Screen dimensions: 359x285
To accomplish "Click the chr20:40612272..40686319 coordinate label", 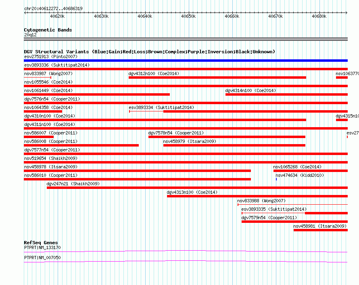I will tap(53, 9).
